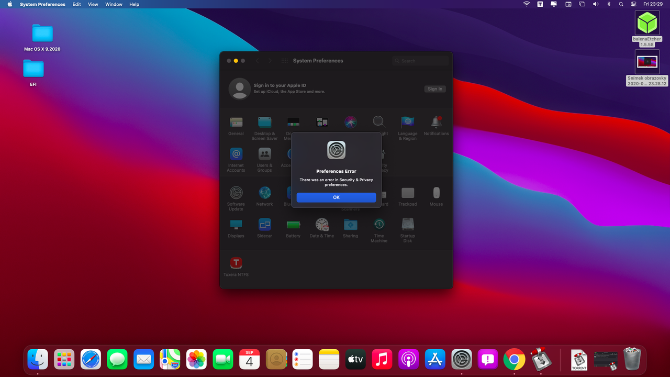The image size is (670, 377).
Task: Open the Window menu
Action: pyautogui.click(x=114, y=4)
